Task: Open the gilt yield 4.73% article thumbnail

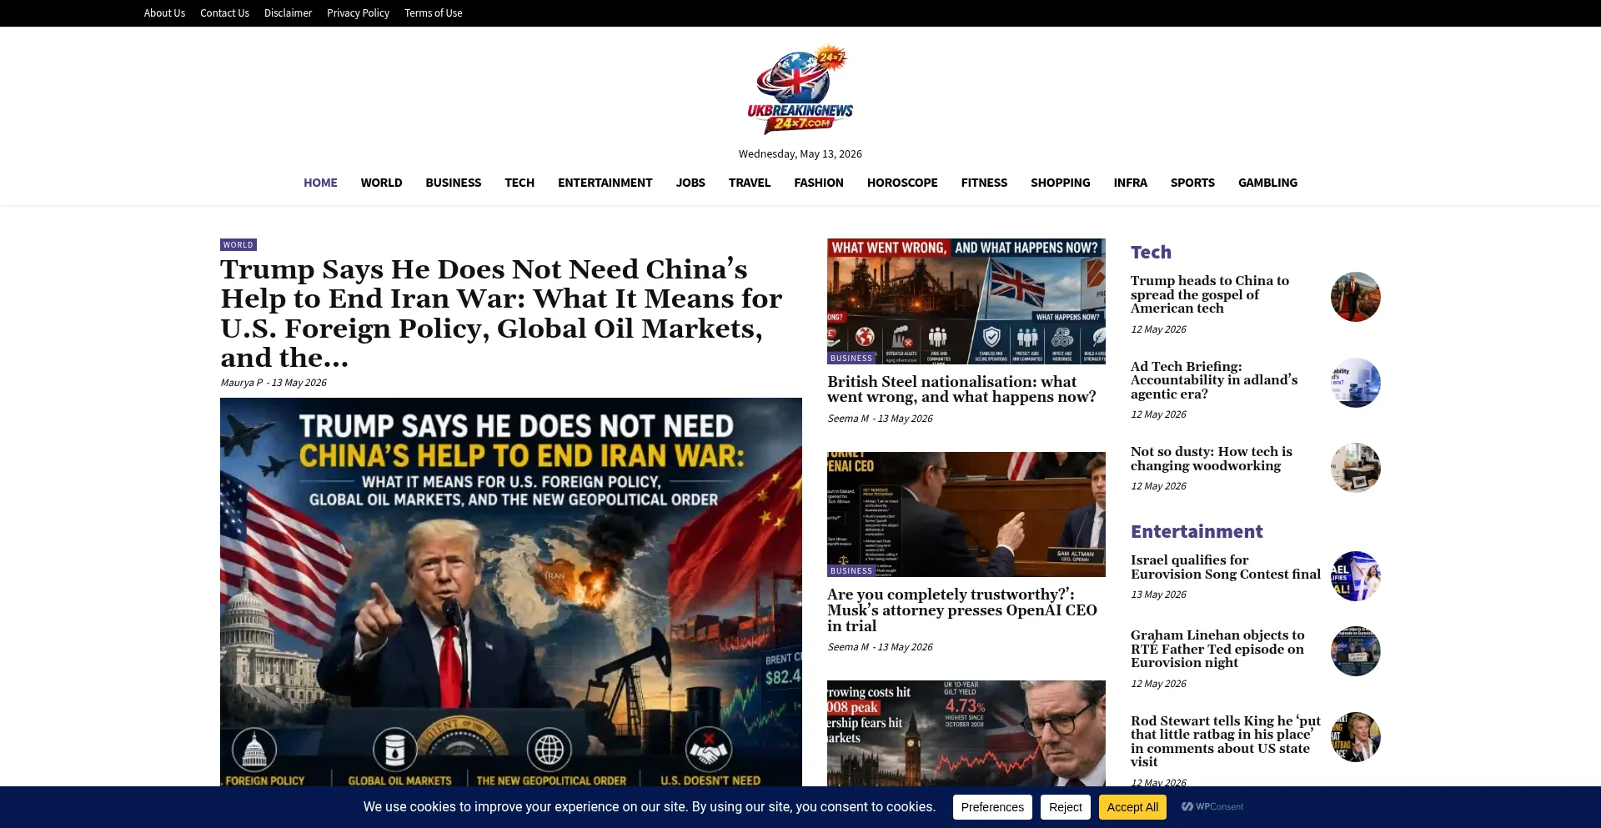Action: 966,733
